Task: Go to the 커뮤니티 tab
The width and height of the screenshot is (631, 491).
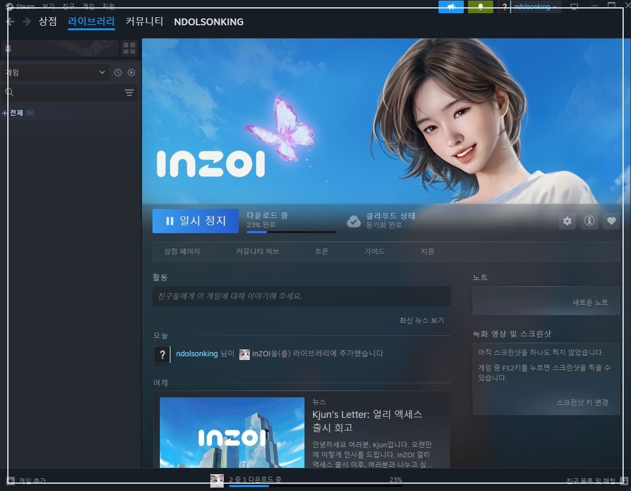Action: (145, 22)
